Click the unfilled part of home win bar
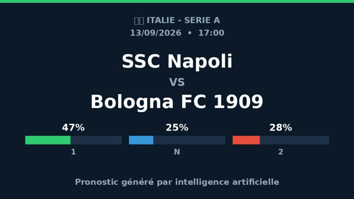 point(96,140)
